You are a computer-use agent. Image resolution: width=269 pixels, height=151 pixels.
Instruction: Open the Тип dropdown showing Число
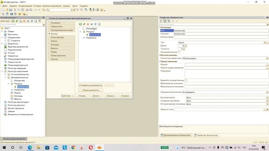coord(265,42)
